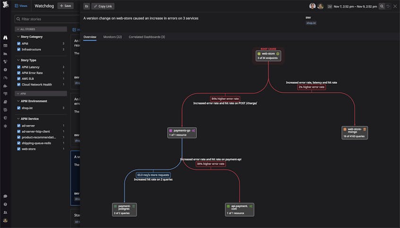Open the Watchdog binoculars sidebar icon
This screenshot has width=400, height=228.
(5, 37)
